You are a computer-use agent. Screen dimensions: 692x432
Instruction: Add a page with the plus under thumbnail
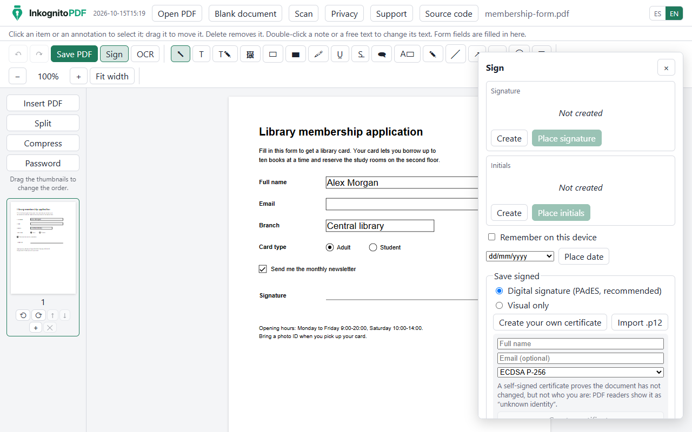pos(36,328)
